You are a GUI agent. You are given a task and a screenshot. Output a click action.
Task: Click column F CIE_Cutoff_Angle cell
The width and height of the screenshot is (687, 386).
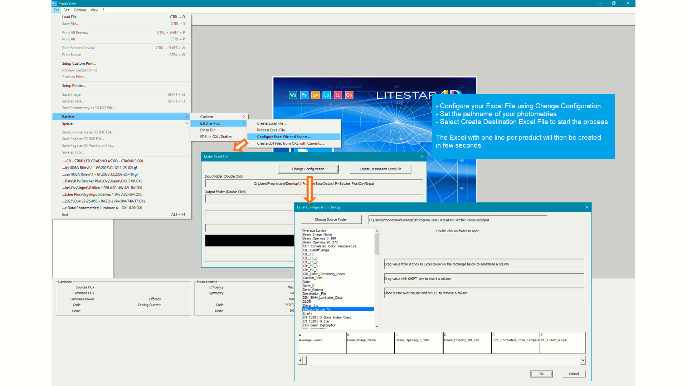pyautogui.click(x=562, y=343)
